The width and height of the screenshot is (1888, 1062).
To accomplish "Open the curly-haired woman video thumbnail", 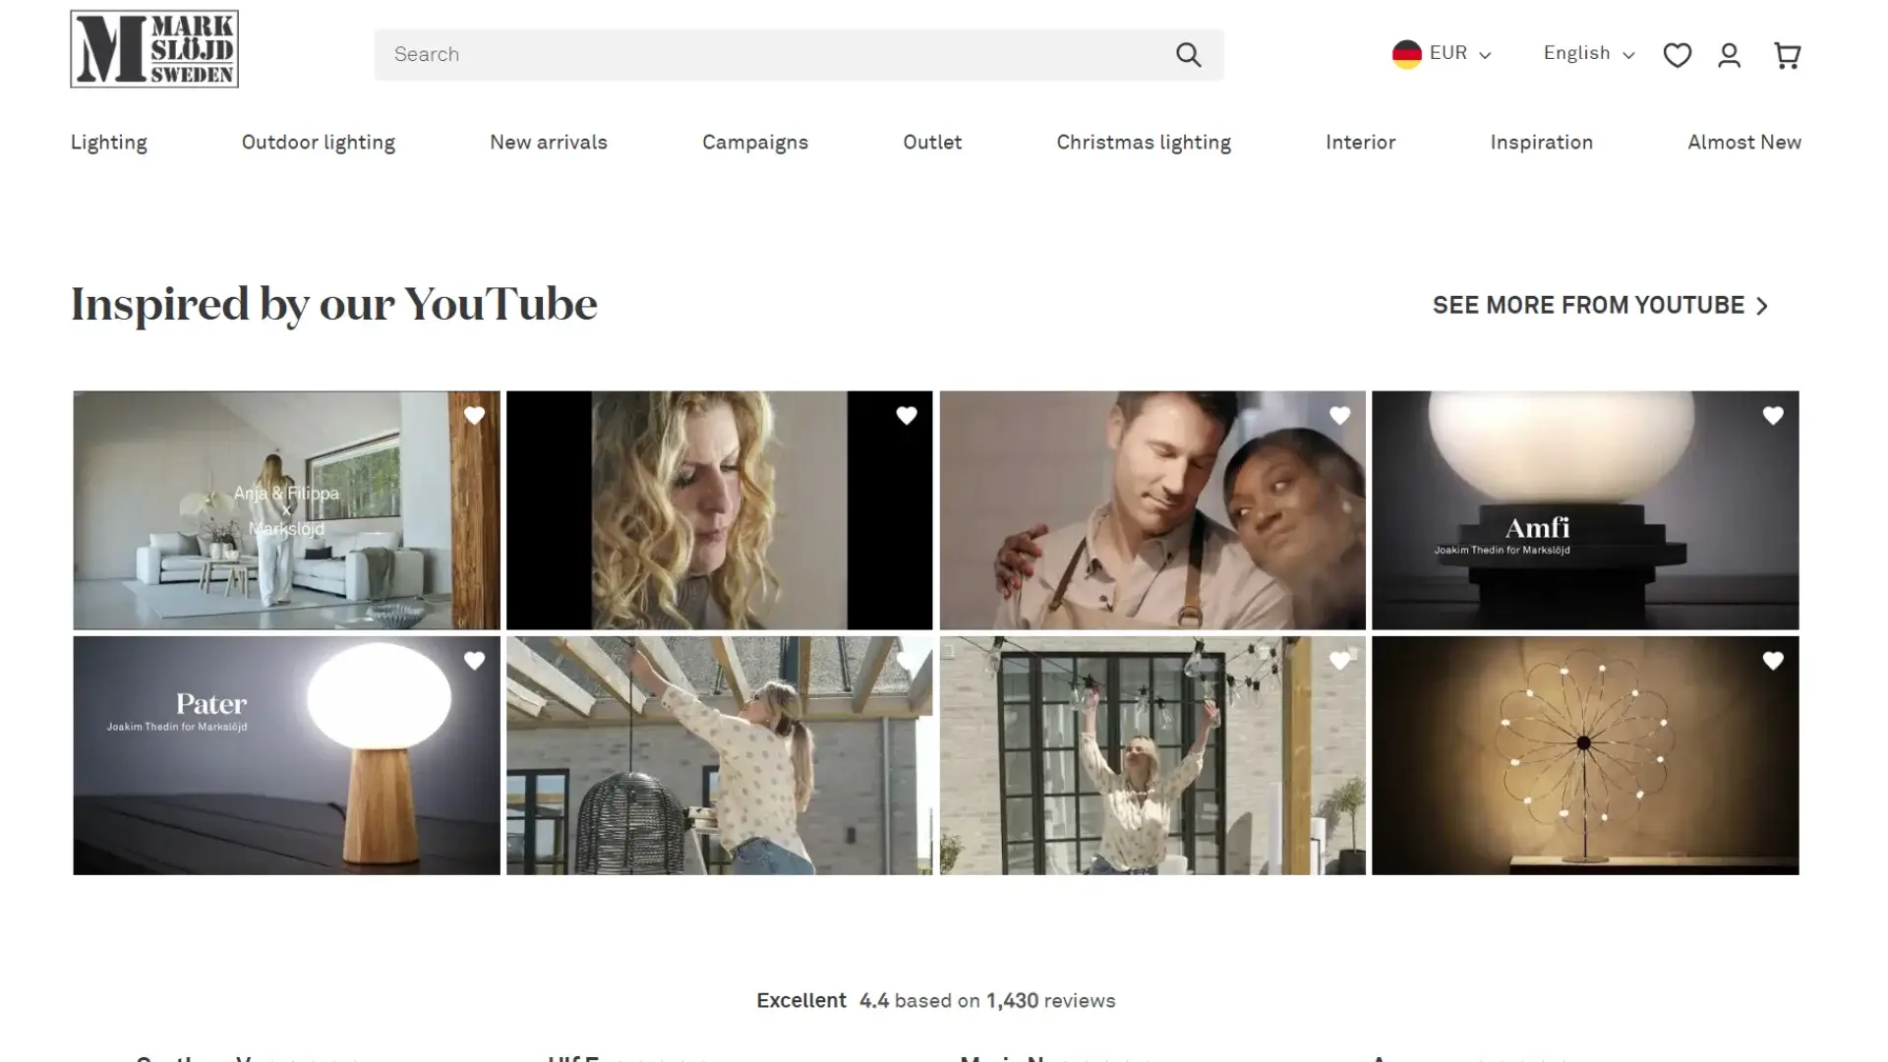I will point(719,510).
